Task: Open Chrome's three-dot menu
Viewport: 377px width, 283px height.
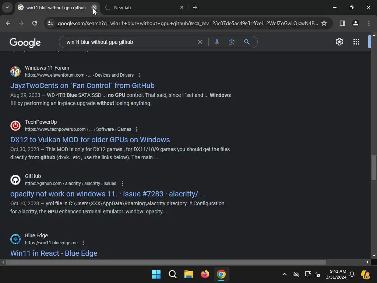Action: 369,23
